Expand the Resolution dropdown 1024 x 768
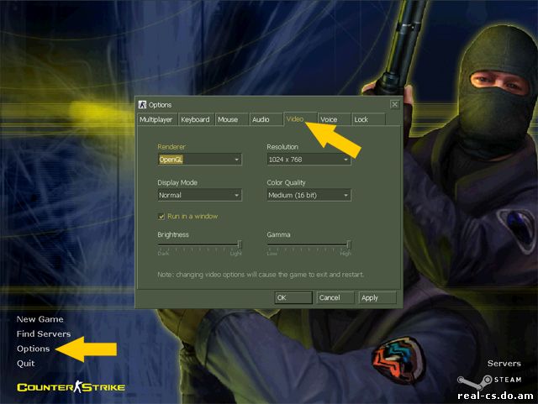Image resolution: width=538 pixels, height=404 pixels. click(x=309, y=160)
